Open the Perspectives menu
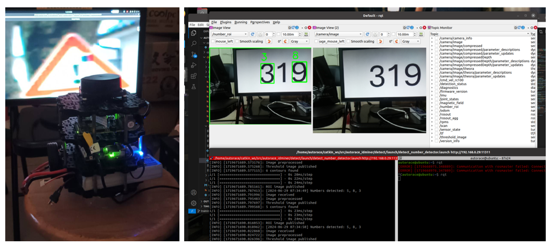 tap(260, 22)
